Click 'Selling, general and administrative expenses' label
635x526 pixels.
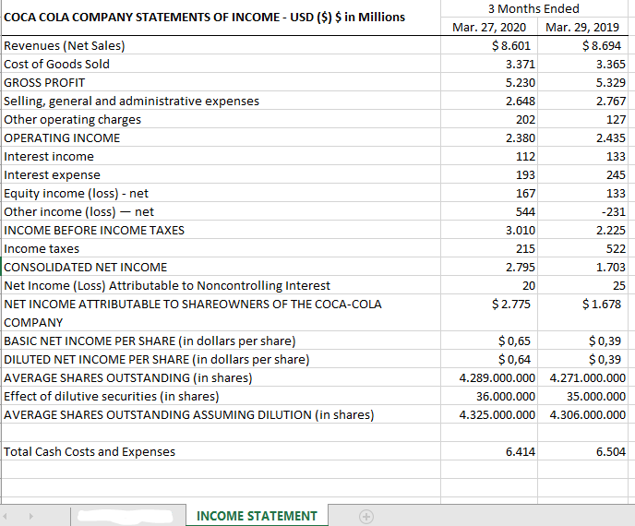point(131,101)
